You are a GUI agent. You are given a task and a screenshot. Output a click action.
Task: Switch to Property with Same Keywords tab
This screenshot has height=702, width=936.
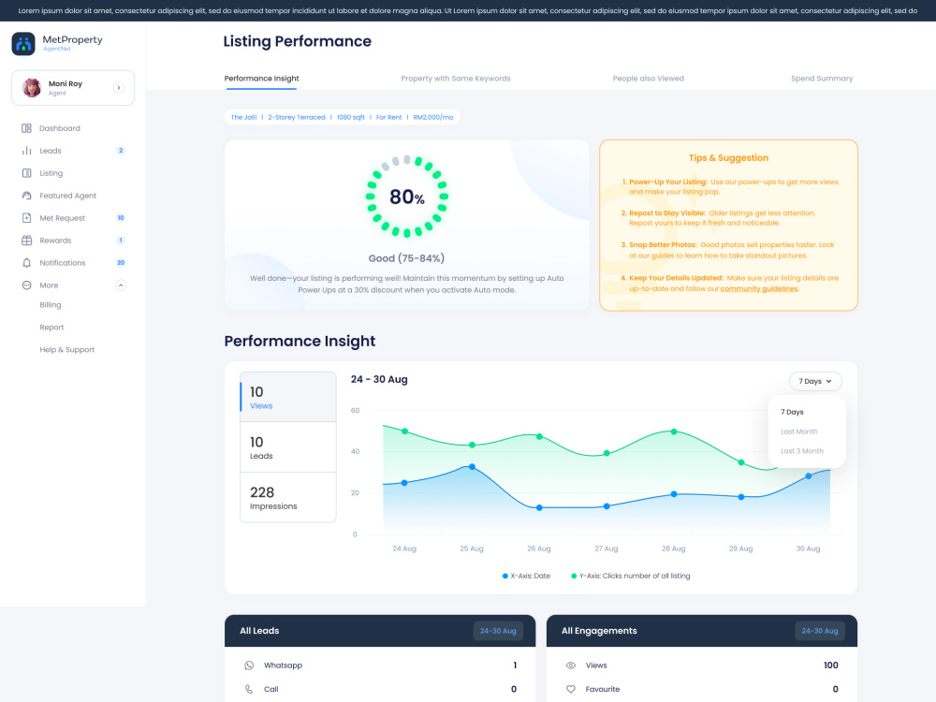(x=456, y=79)
